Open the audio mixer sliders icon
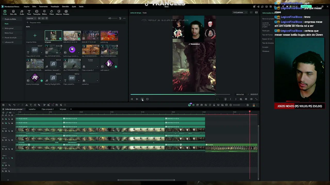The image size is (330, 185). [x=218, y=105]
